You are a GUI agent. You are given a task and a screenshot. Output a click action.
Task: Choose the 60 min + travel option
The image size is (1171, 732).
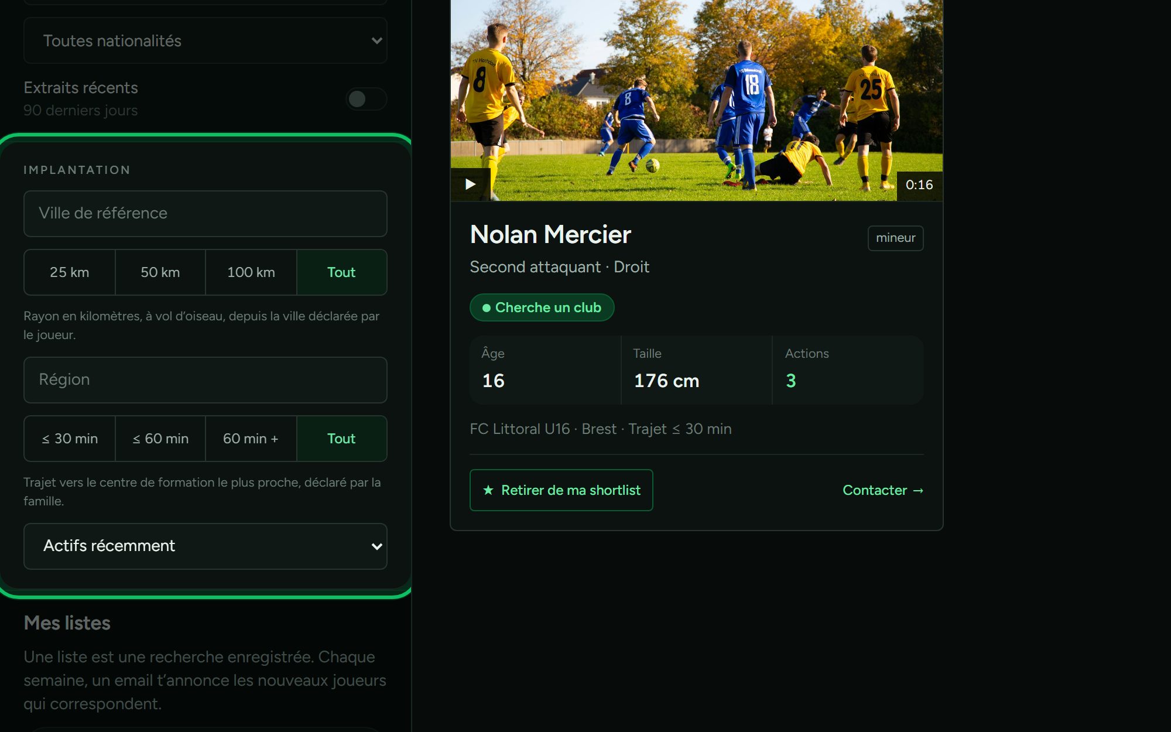[x=251, y=439]
